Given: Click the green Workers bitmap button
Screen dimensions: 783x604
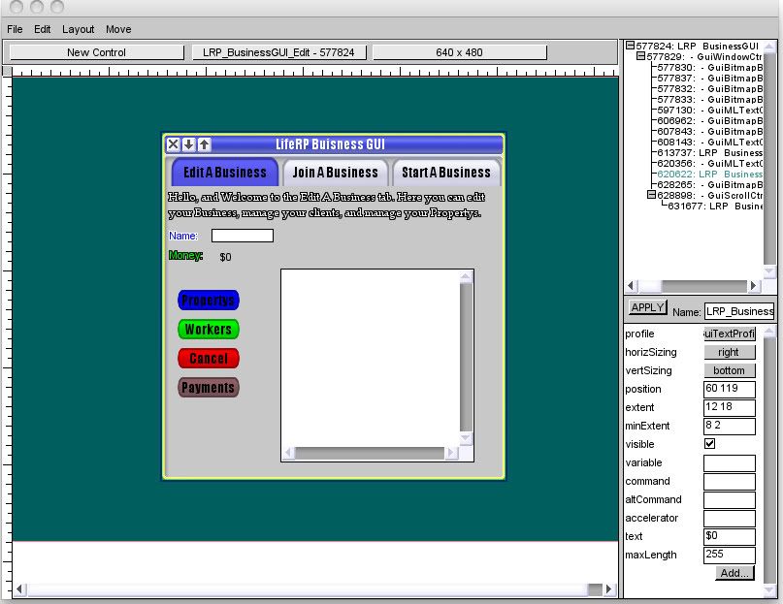Looking at the screenshot, I should [208, 330].
